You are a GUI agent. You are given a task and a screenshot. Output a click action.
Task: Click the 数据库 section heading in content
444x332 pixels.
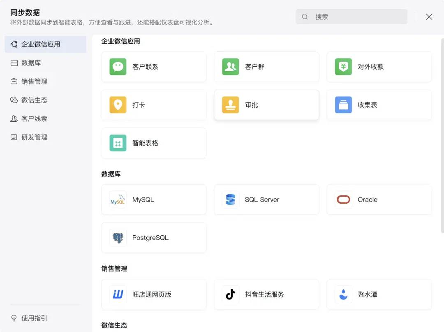(111, 174)
